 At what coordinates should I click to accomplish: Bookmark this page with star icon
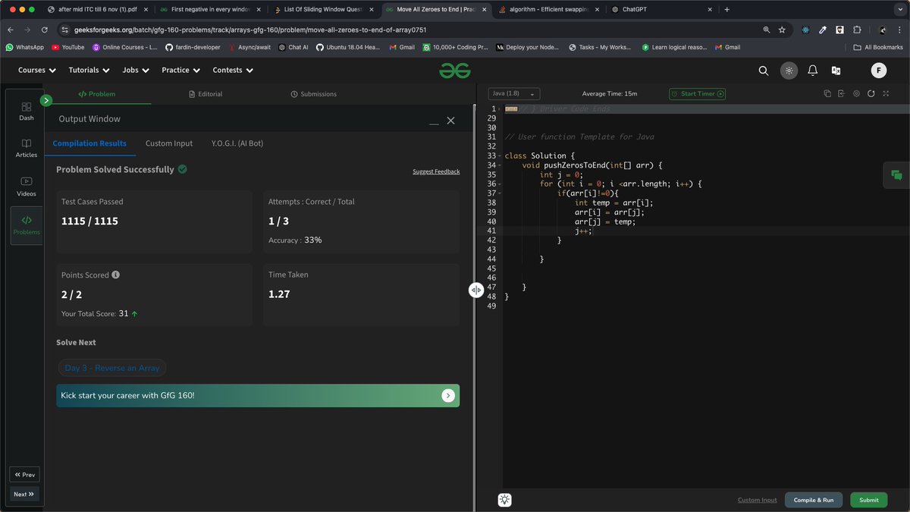click(782, 30)
